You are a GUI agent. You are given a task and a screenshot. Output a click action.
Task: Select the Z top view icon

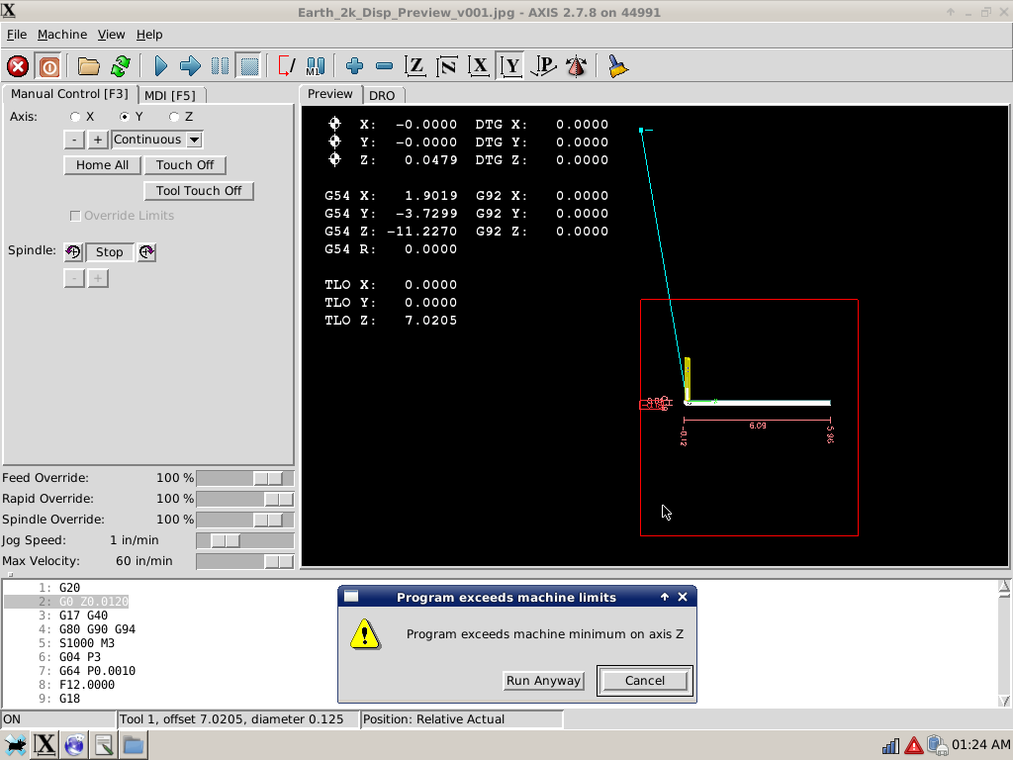[414, 66]
